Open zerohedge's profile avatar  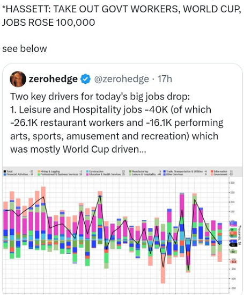pos(18,79)
